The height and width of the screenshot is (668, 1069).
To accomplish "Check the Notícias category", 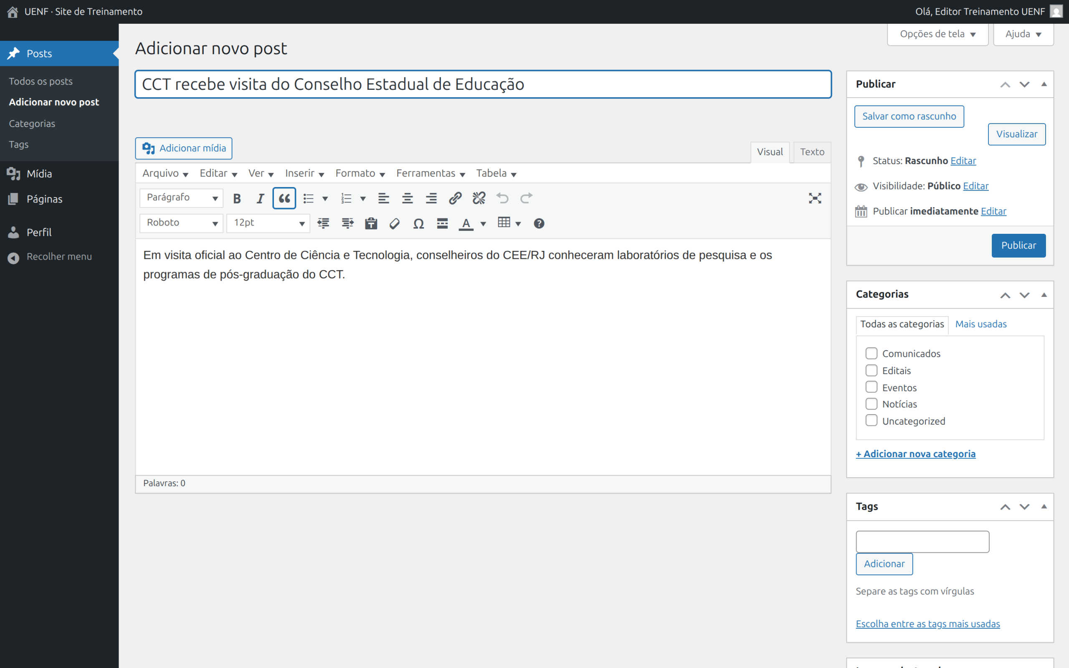I will click(x=871, y=404).
